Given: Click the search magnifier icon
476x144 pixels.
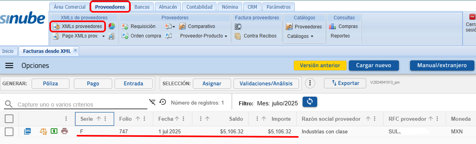Looking at the screenshot, I should coord(8,105).
